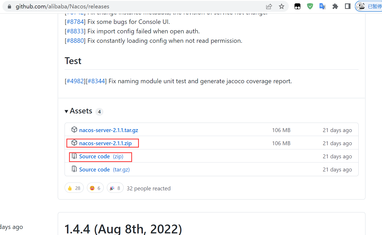The image size is (382, 235).
Task: Click the thumbs up reaction with 28
Action: pos(74,188)
